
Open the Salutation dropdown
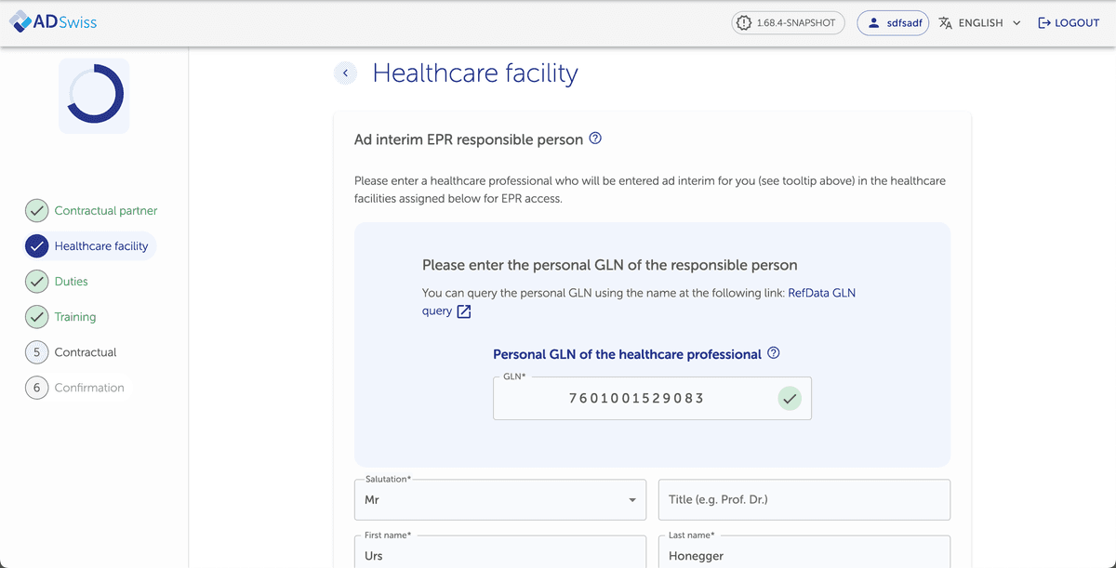coord(500,500)
